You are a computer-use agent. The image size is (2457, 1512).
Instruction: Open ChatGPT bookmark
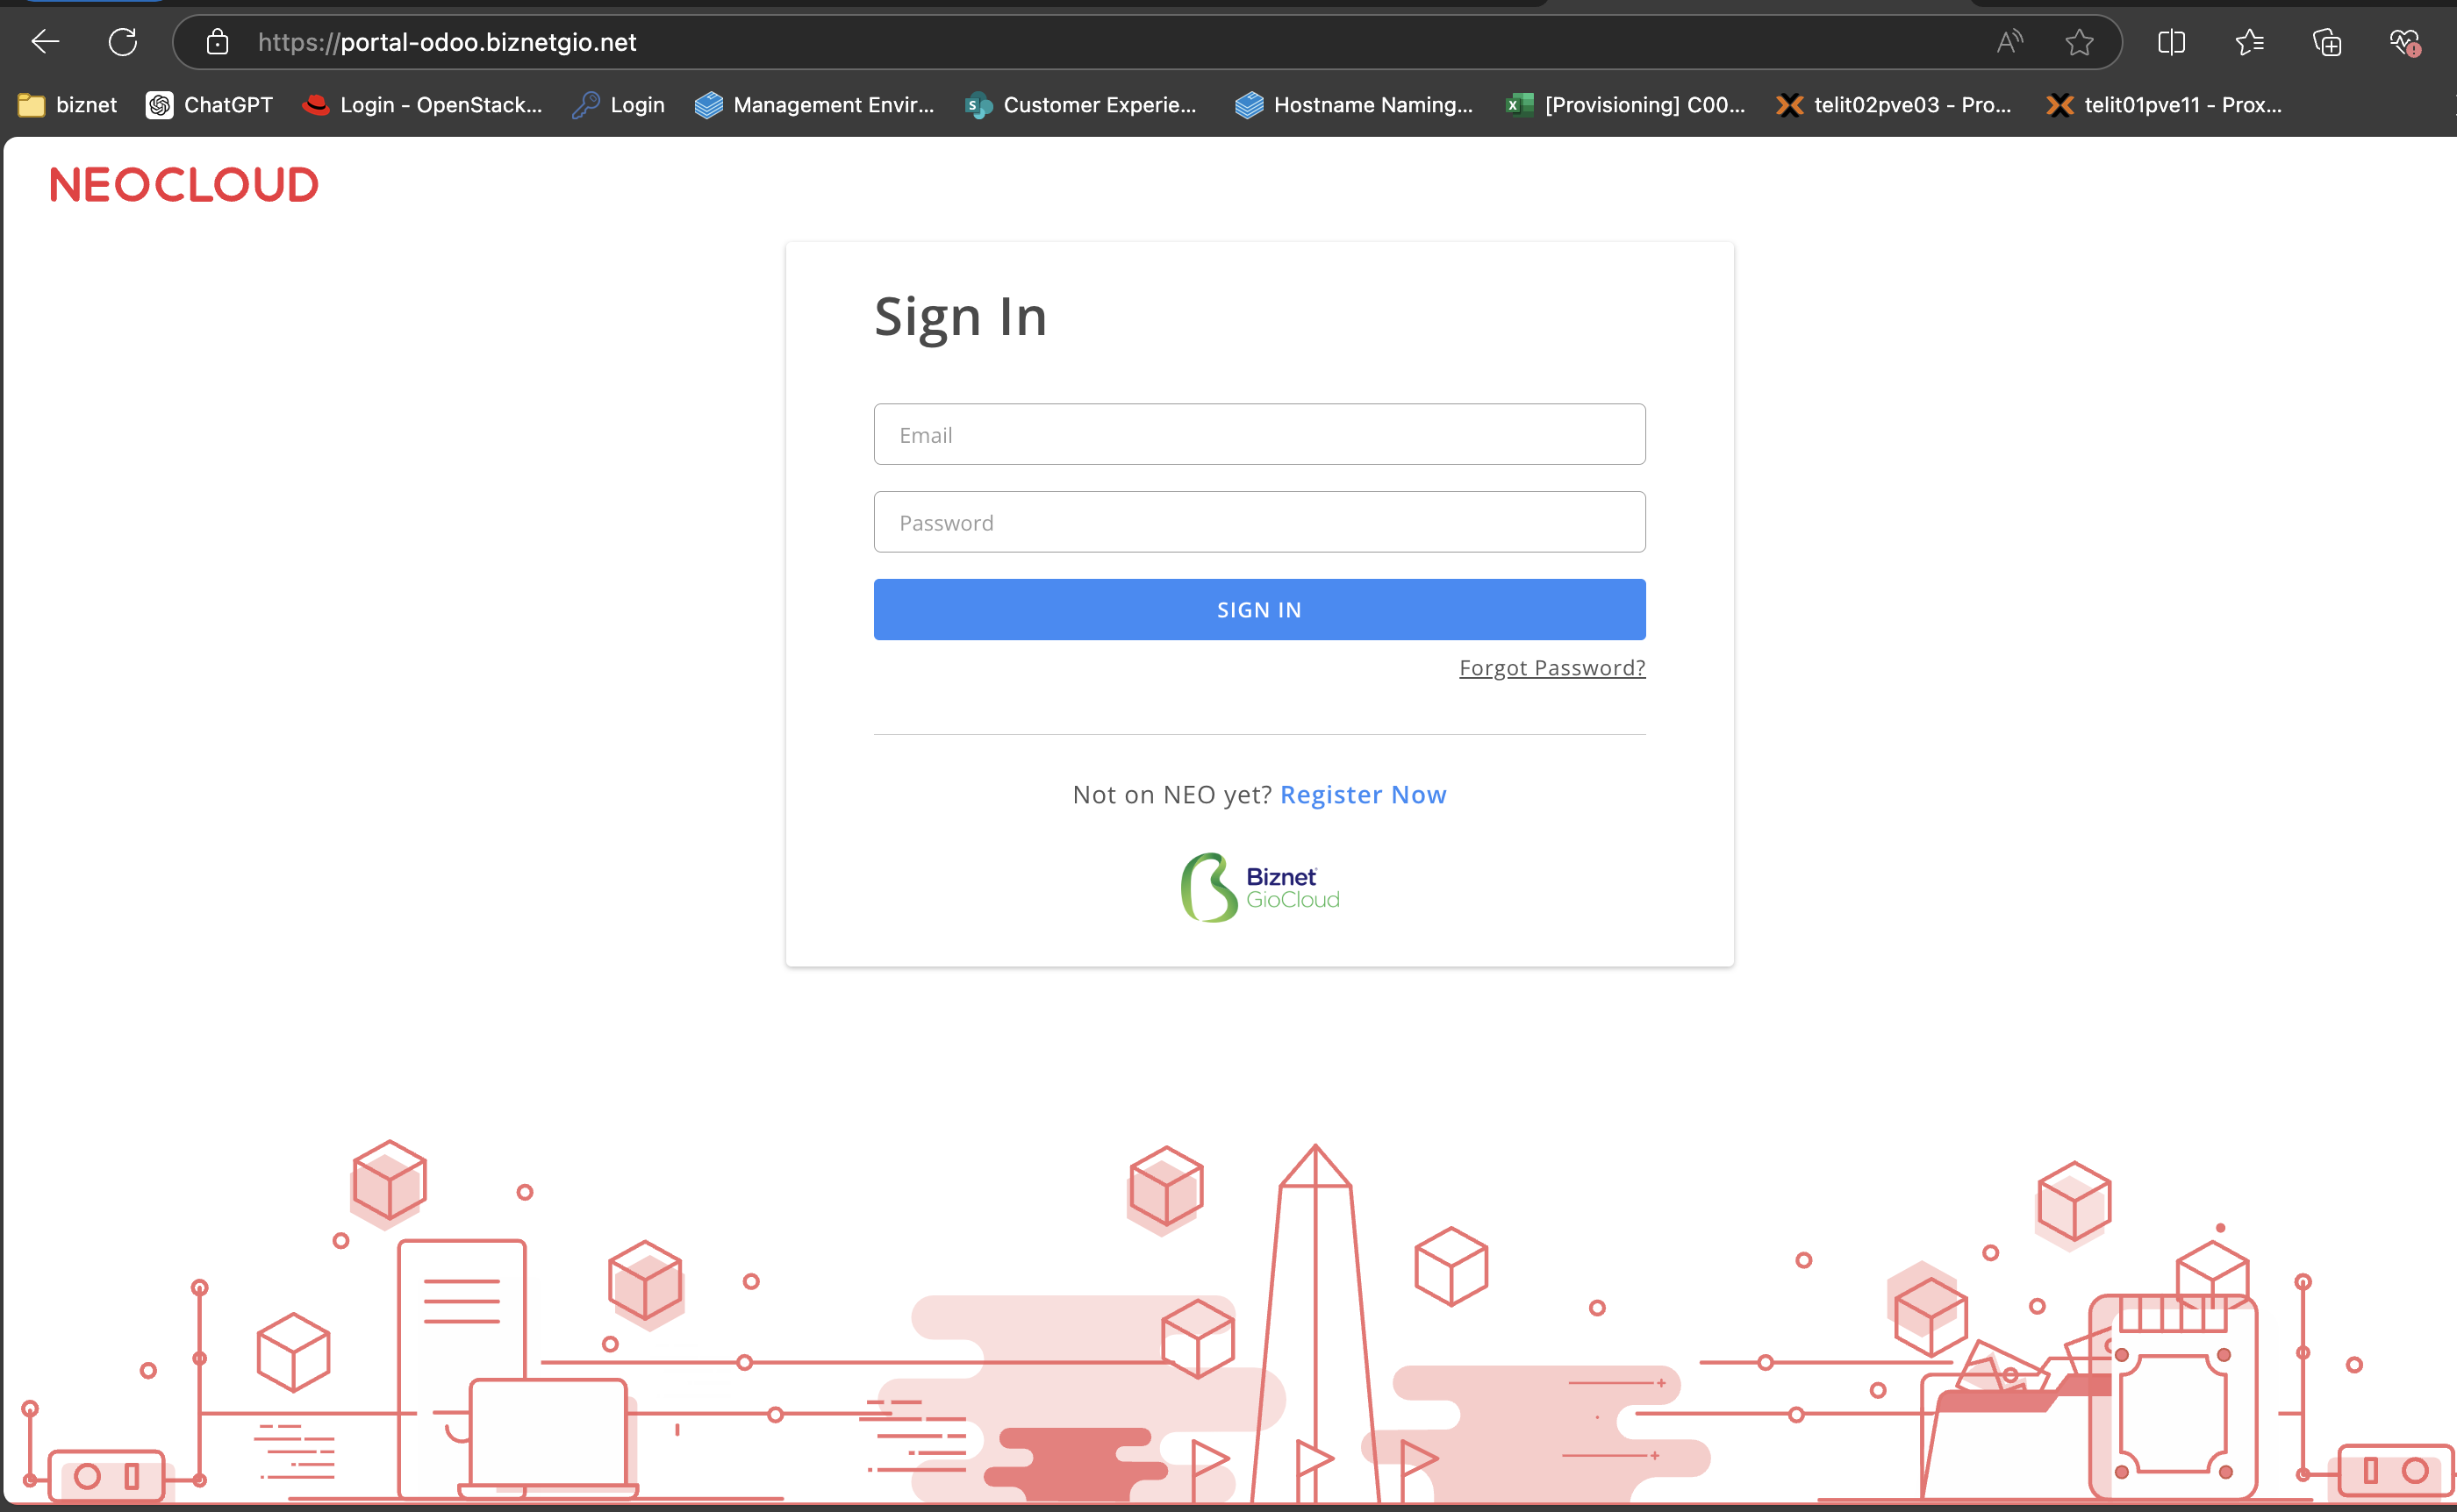(x=209, y=105)
